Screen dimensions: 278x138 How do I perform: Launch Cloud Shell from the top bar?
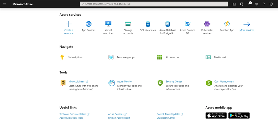pos(234,4)
